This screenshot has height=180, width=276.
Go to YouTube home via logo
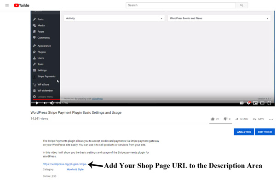tap(22, 5)
